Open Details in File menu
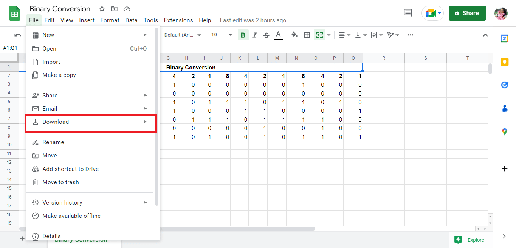516x248 pixels. (x=90, y=236)
